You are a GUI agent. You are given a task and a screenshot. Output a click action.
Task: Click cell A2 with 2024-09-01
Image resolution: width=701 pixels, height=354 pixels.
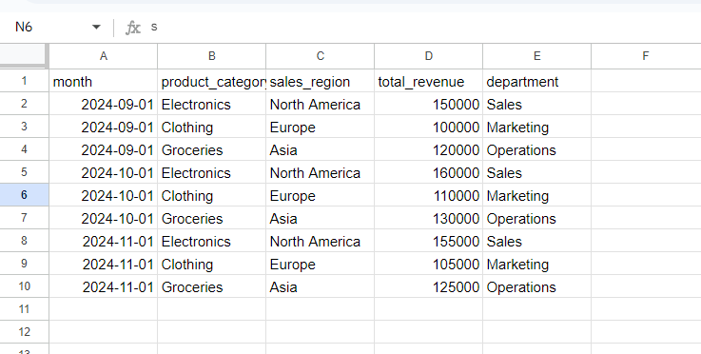pyautogui.click(x=104, y=105)
